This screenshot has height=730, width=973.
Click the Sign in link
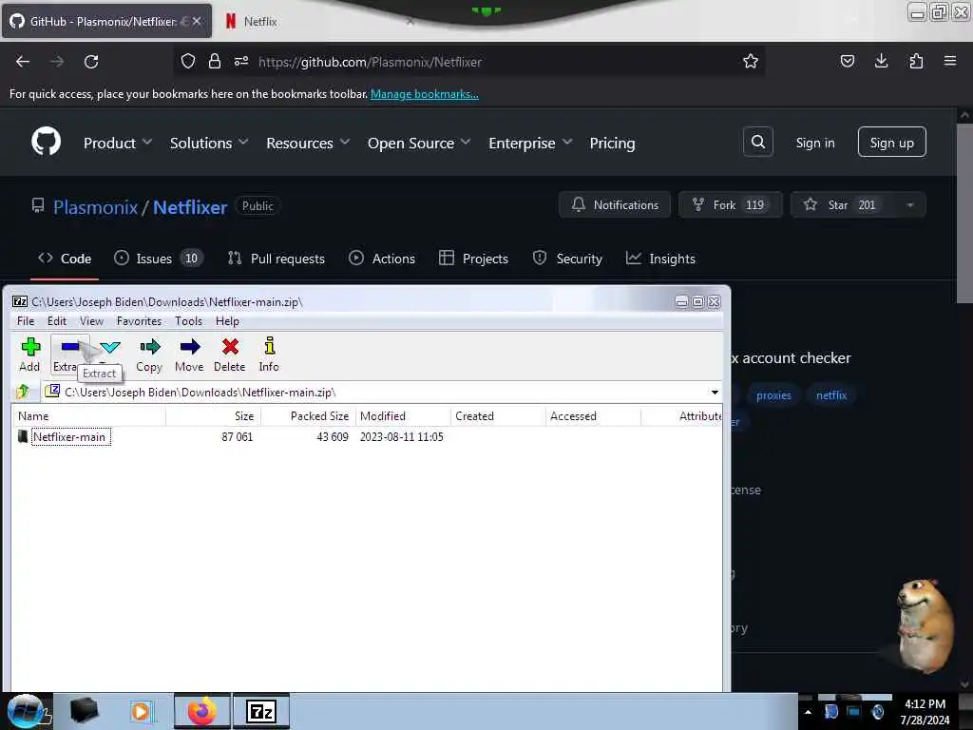[x=814, y=143]
